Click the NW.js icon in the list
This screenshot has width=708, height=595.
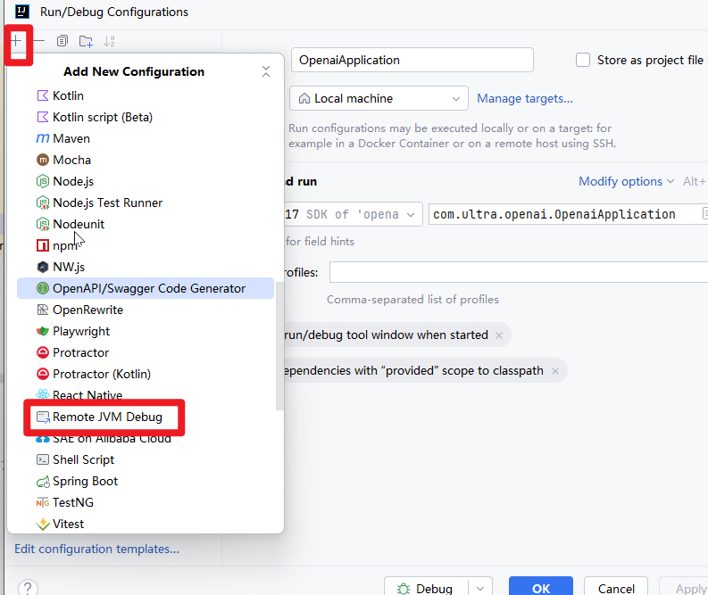coord(43,267)
